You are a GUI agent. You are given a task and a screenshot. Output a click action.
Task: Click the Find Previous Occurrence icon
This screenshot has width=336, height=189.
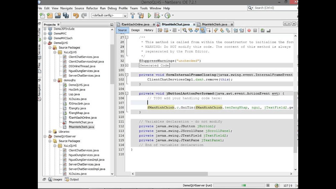191,30
